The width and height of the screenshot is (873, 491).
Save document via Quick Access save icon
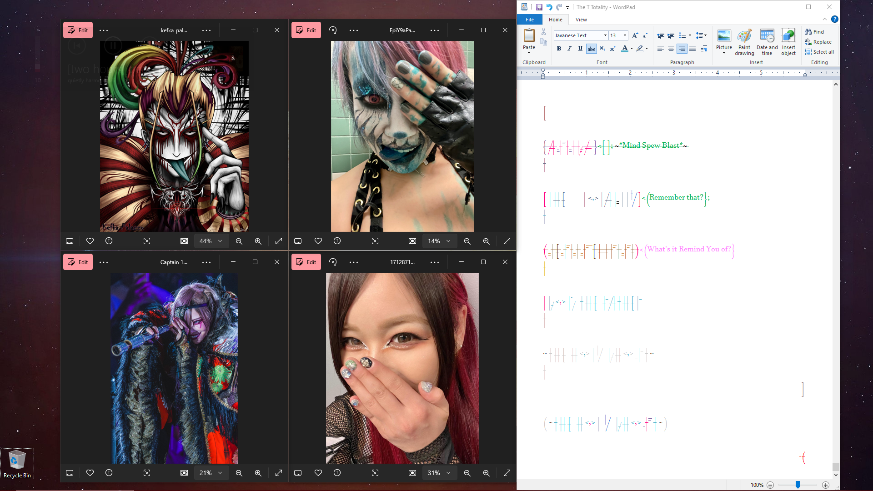click(539, 7)
